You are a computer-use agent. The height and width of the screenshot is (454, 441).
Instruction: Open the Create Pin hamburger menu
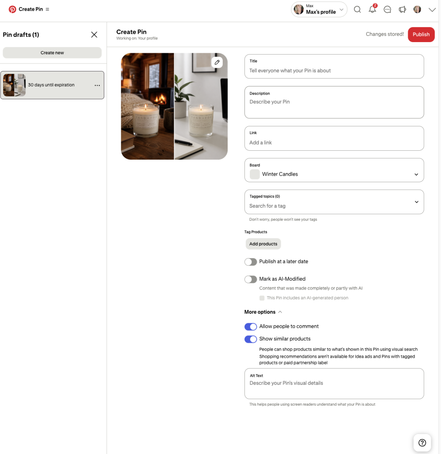tap(47, 9)
